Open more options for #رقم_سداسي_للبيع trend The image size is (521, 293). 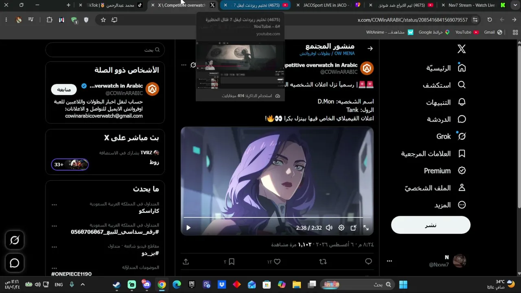54,226
